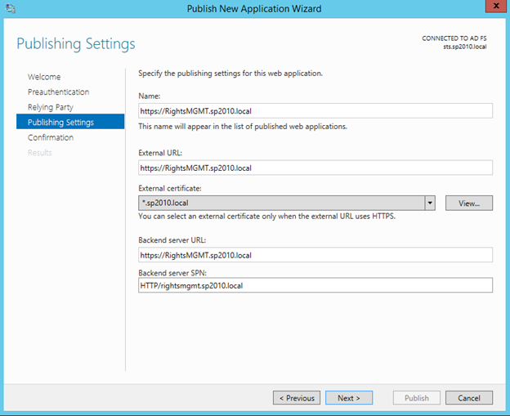This screenshot has height=416, width=510.
Task: Go to the Welcome step
Action: coord(44,77)
